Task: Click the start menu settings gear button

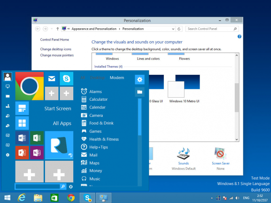Action: click(140, 79)
